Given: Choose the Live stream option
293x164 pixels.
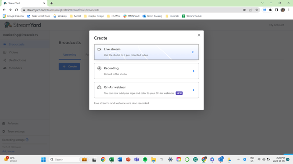Looking at the screenshot, I should [146, 52].
